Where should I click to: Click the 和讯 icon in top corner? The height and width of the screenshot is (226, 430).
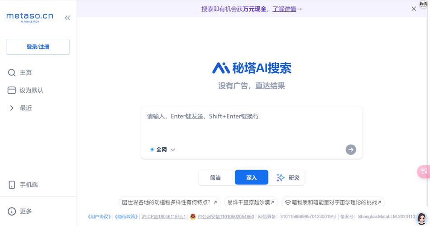423,4
